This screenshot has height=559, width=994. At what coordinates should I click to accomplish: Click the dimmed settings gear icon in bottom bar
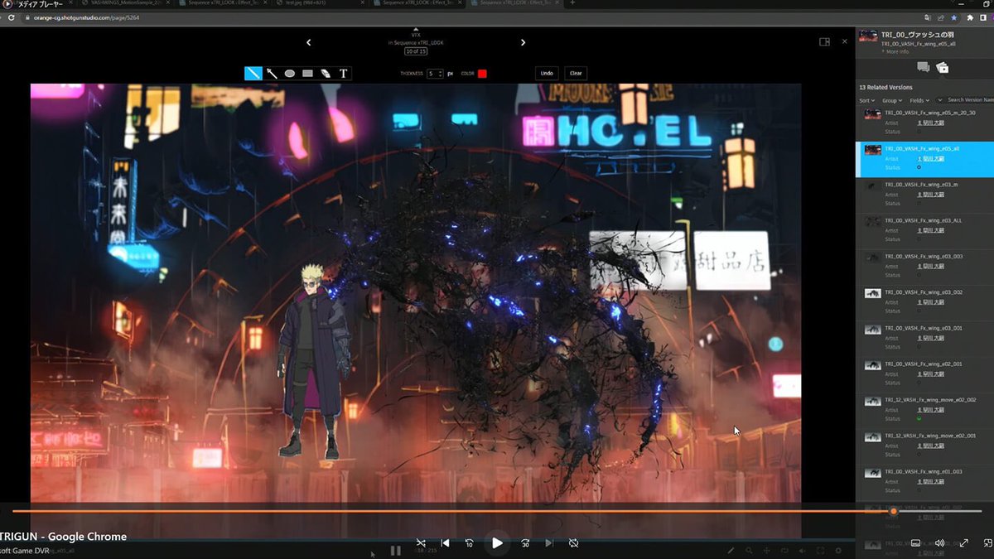click(838, 551)
